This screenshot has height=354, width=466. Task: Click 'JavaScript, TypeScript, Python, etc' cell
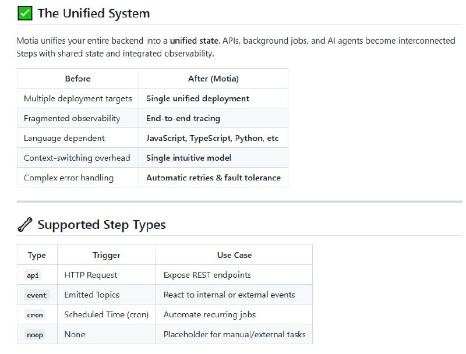point(213,138)
